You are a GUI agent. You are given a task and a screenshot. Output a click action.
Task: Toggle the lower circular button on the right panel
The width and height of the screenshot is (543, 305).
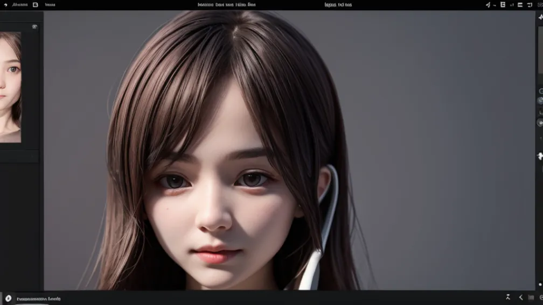pos(540,123)
